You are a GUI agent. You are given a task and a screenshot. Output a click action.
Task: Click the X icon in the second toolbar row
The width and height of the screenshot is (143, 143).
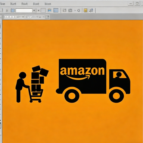click(x=23, y=17)
